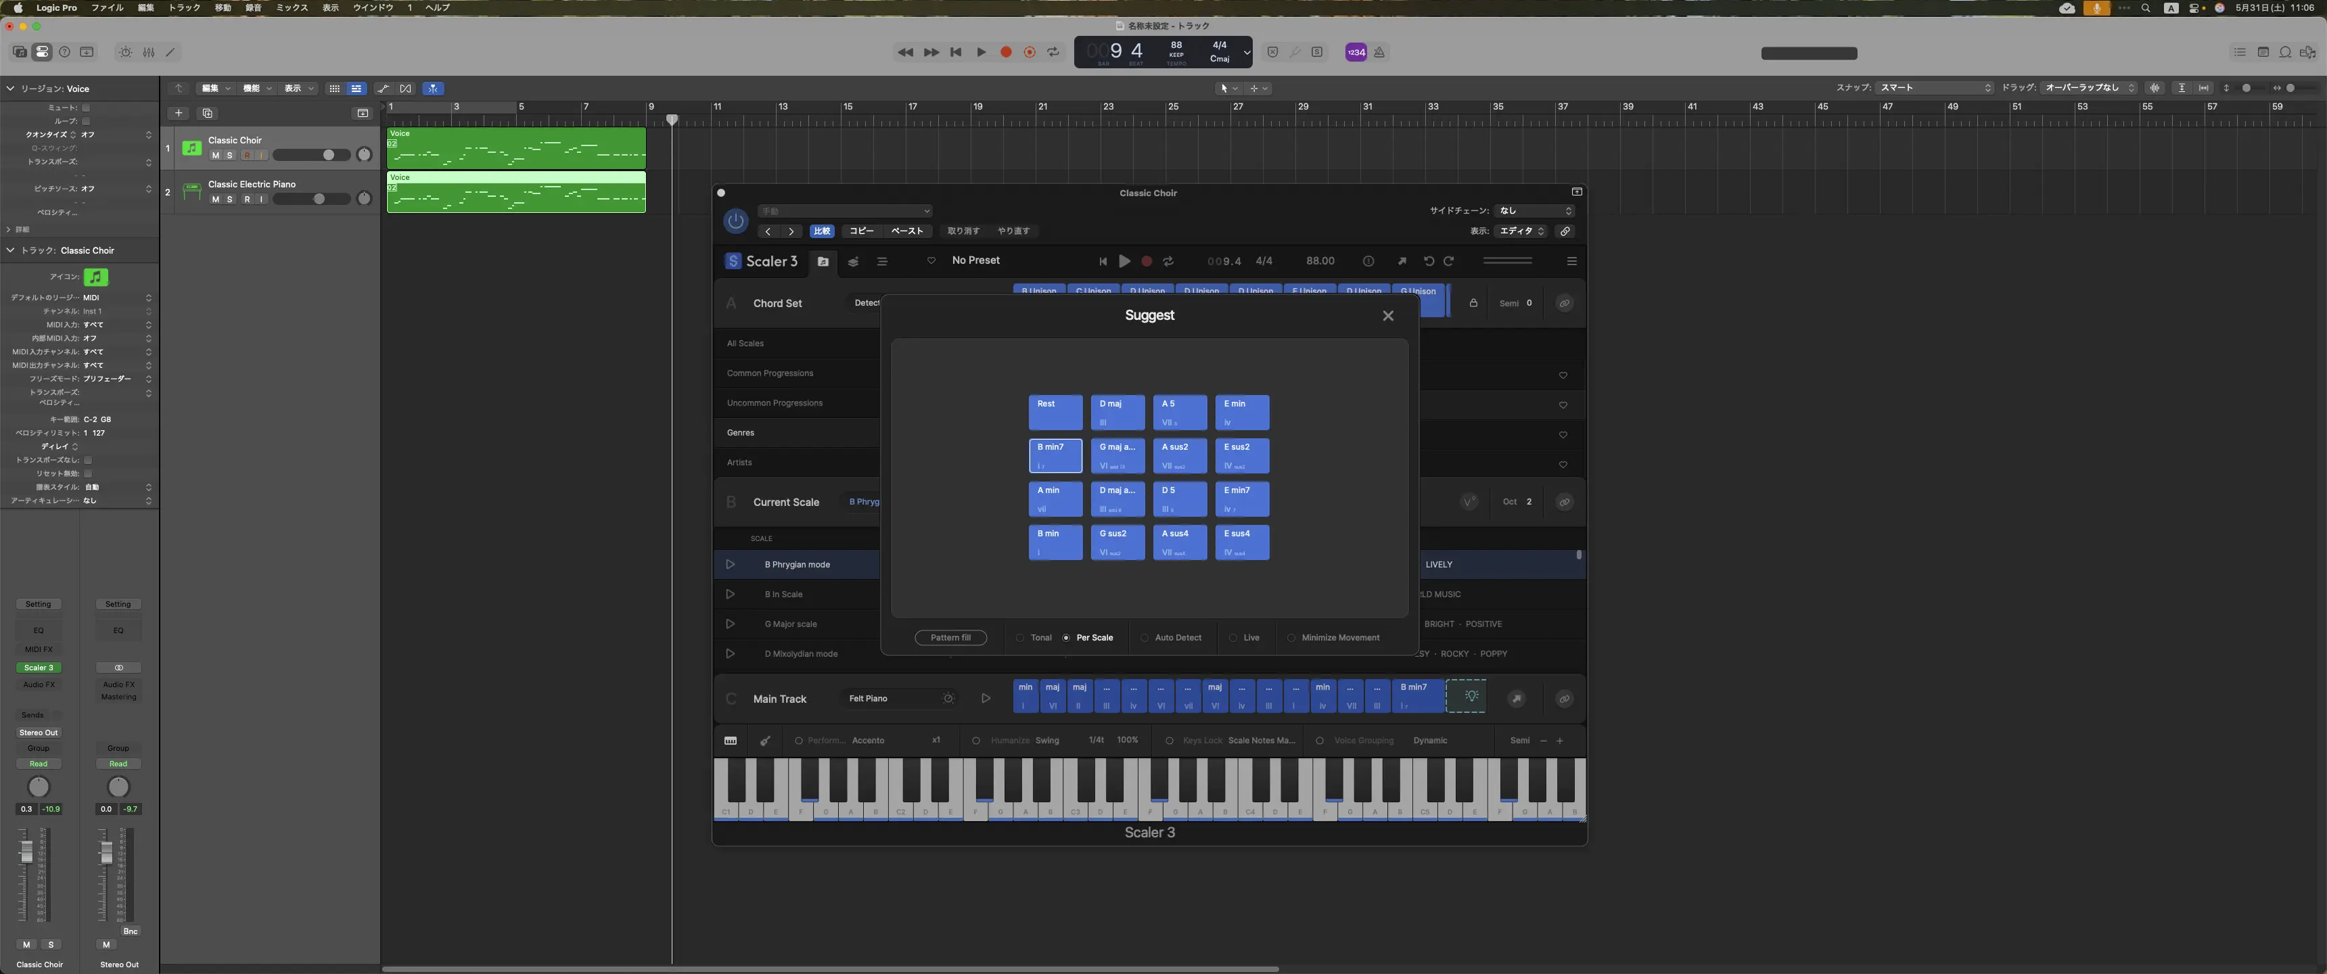Image resolution: width=2327 pixels, height=974 pixels.
Task: Click the heart icon to favorite the preset
Action: 931,261
